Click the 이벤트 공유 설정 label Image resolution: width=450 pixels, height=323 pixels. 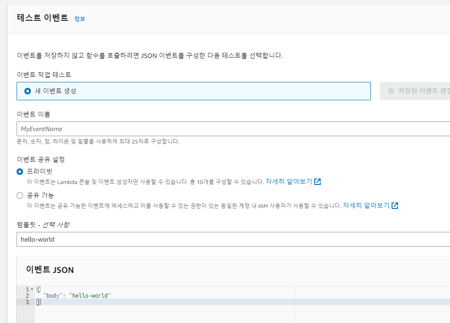coord(41,159)
